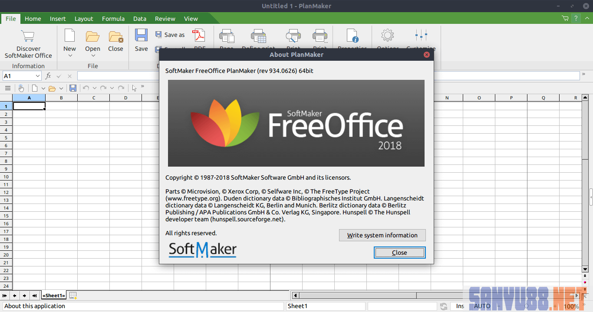This screenshot has height=312, width=593.
Task: Click the save floppy icon in quick toolbar
Action: coord(73,88)
